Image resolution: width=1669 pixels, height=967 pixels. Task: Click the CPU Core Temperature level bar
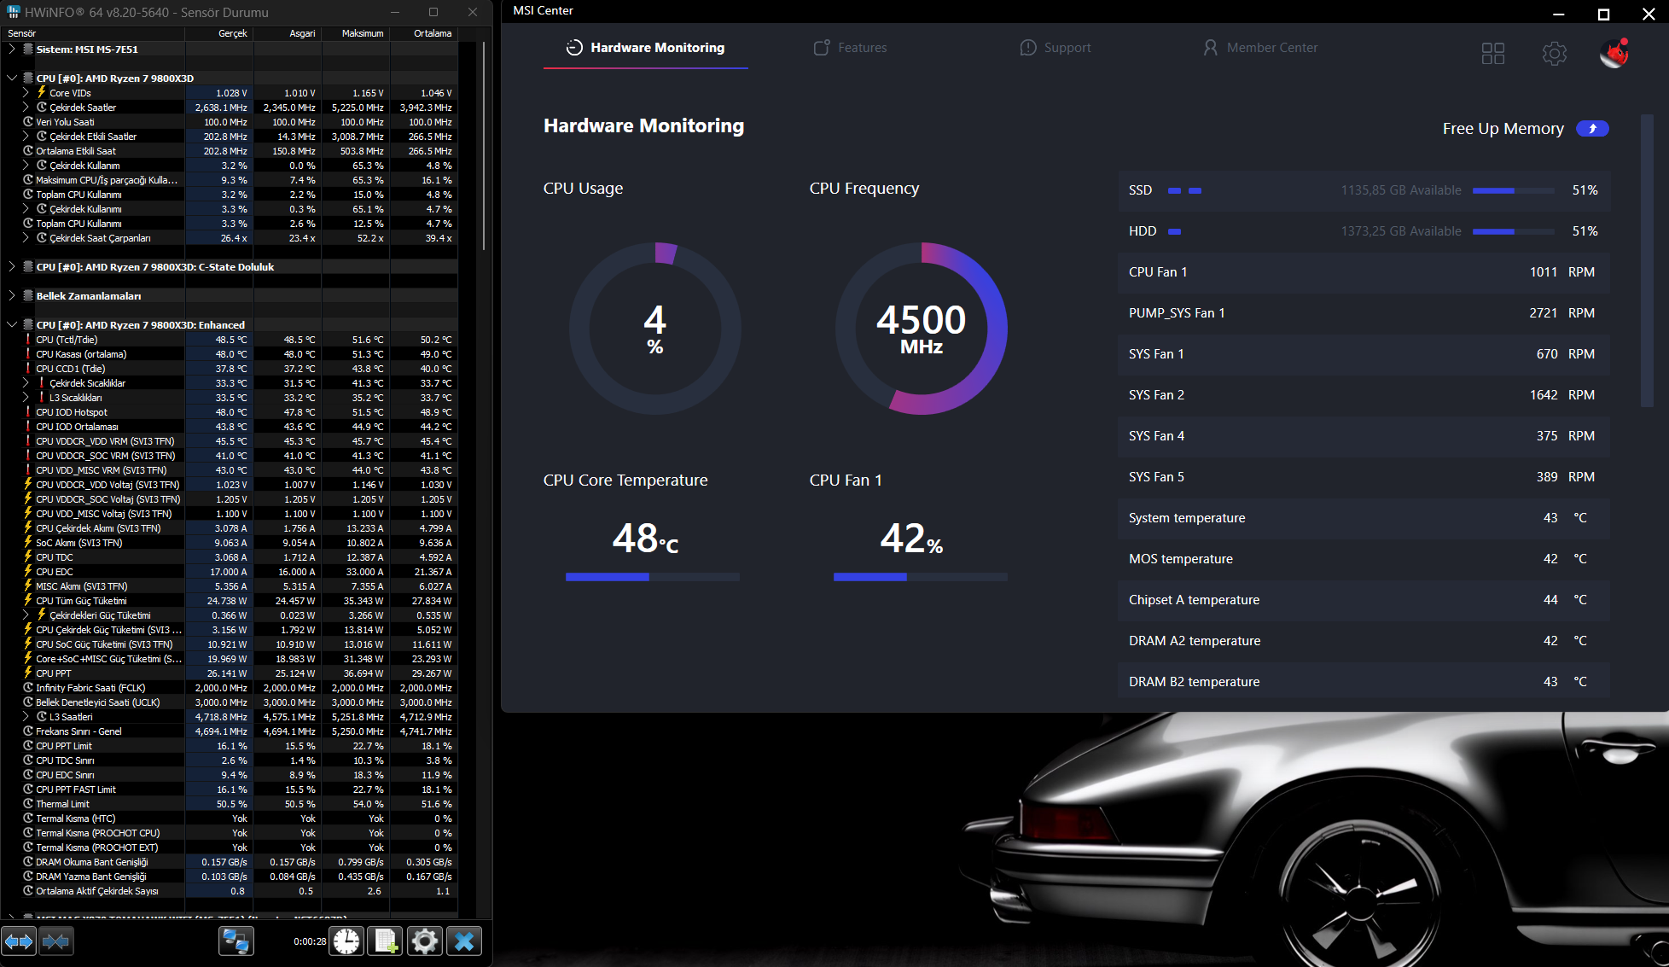pos(653,577)
